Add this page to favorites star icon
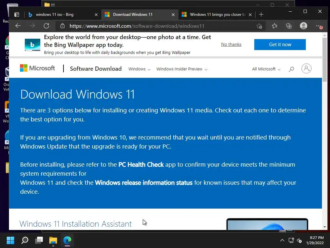Viewport: 330px width, 248px height. 259,26
